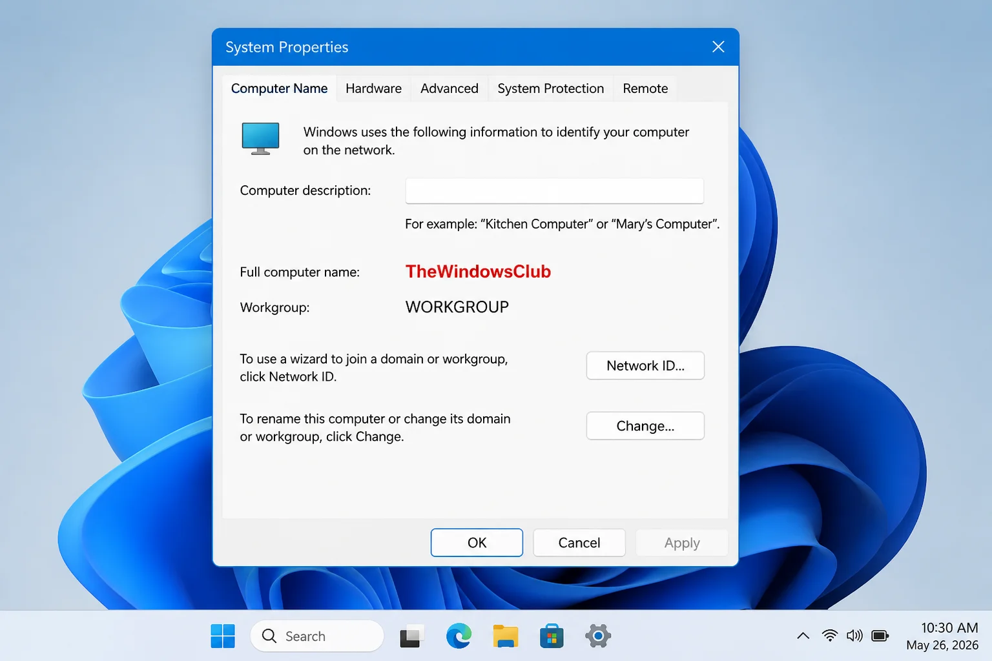This screenshot has width=992, height=661.
Task: Confirm with the OK button
Action: click(x=477, y=543)
